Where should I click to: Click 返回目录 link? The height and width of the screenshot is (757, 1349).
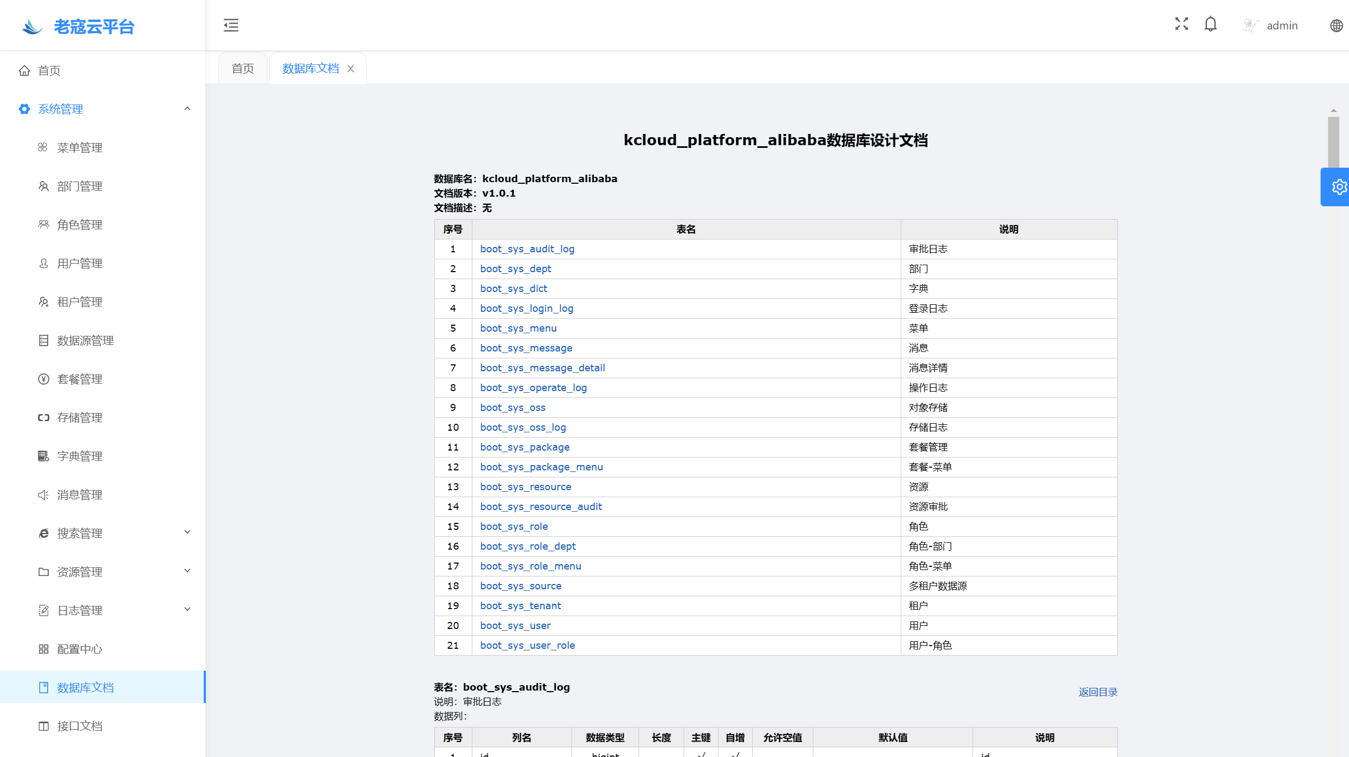pyautogui.click(x=1098, y=692)
